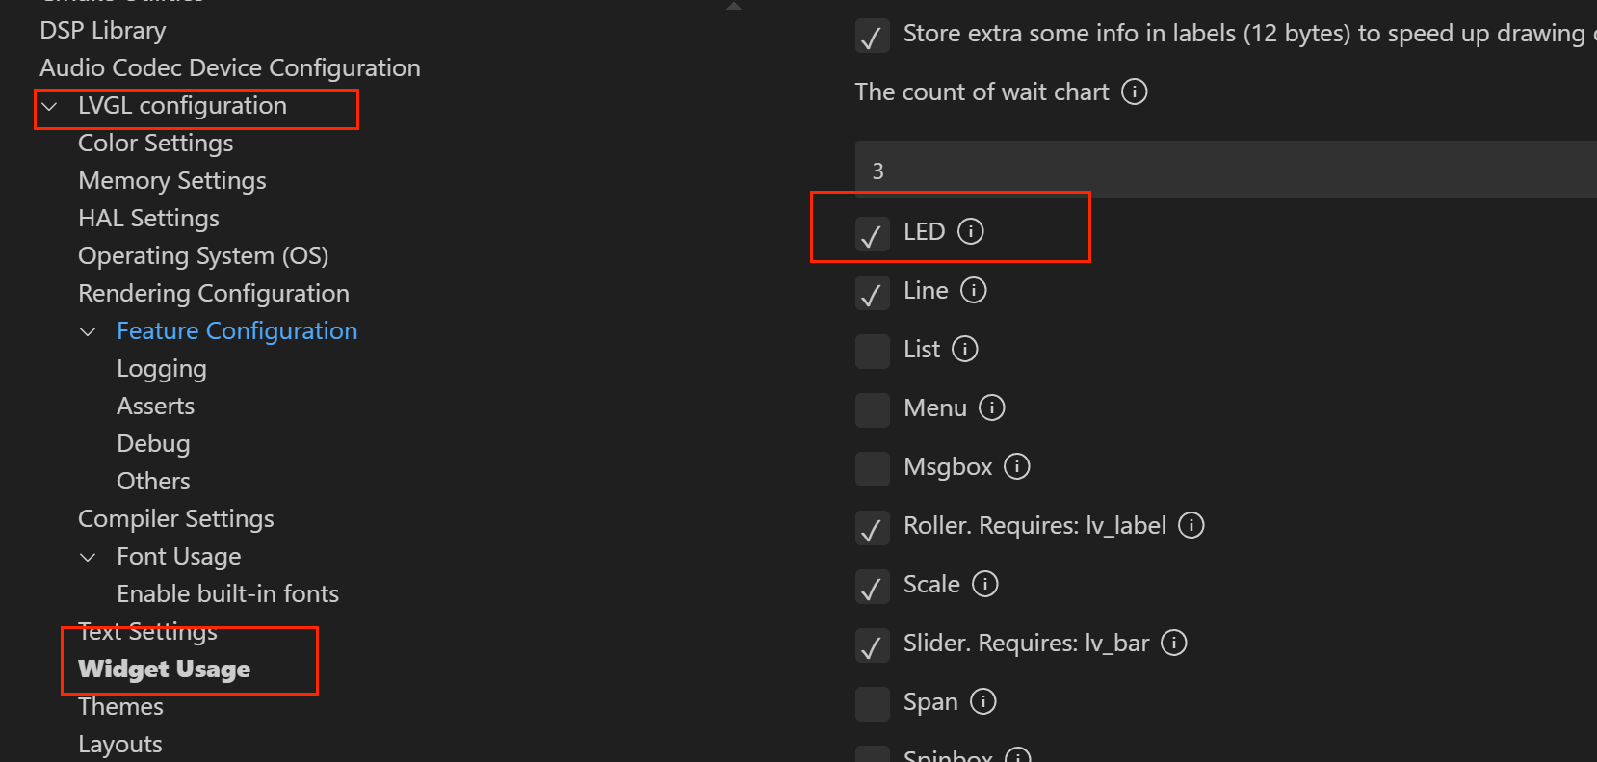Disable the LED widget checkbox
Image resolution: width=1597 pixels, height=762 pixels.
click(x=872, y=234)
